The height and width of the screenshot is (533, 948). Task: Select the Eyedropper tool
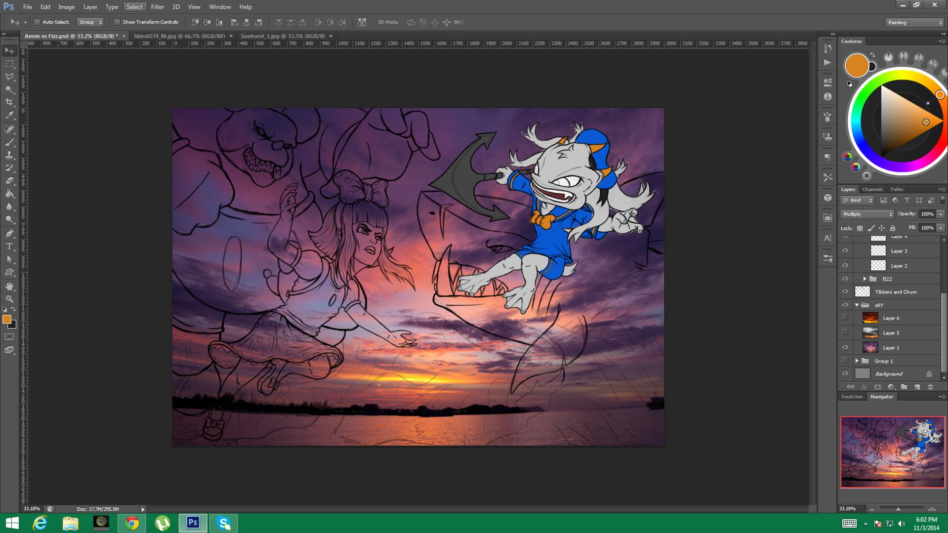[x=9, y=115]
